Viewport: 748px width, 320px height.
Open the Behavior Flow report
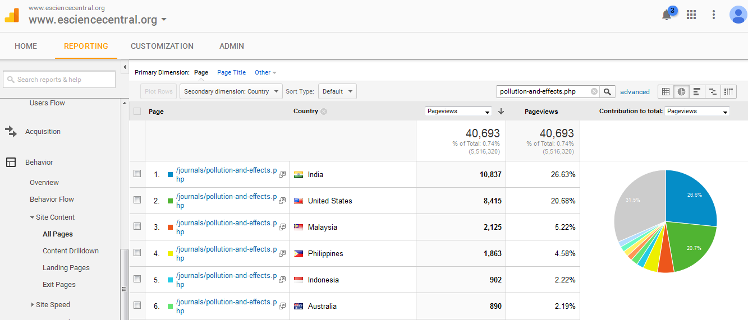click(x=52, y=200)
